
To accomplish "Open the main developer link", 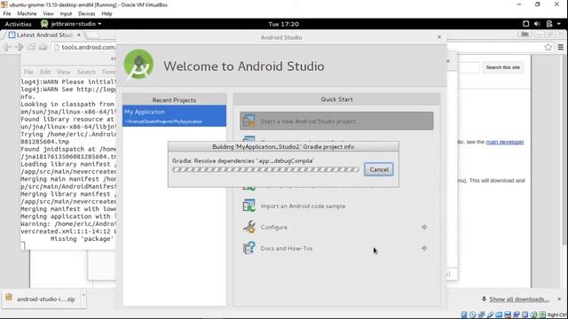I will (x=505, y=142).
